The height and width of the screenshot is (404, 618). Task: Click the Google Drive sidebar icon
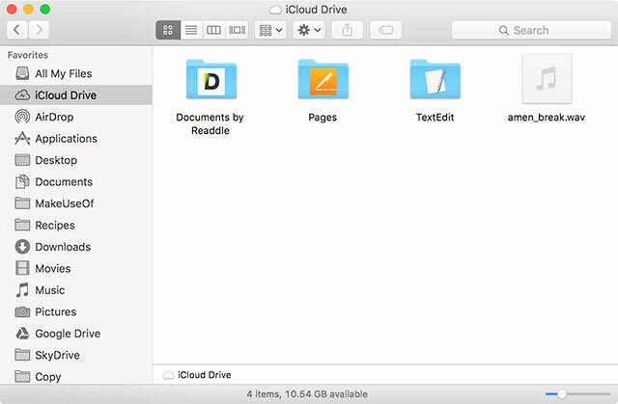click(x=22, y=334)
